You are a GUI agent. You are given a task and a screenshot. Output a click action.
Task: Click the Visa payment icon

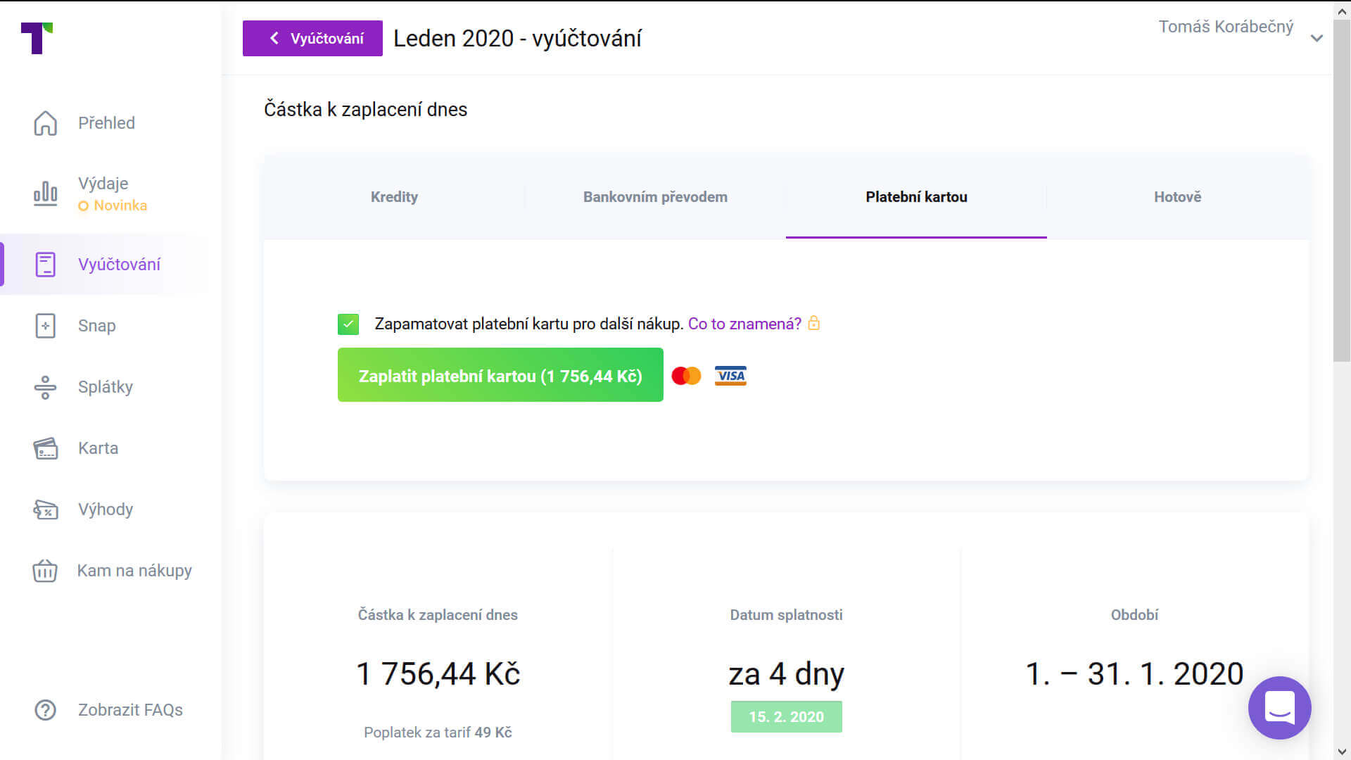pos(730,375)
